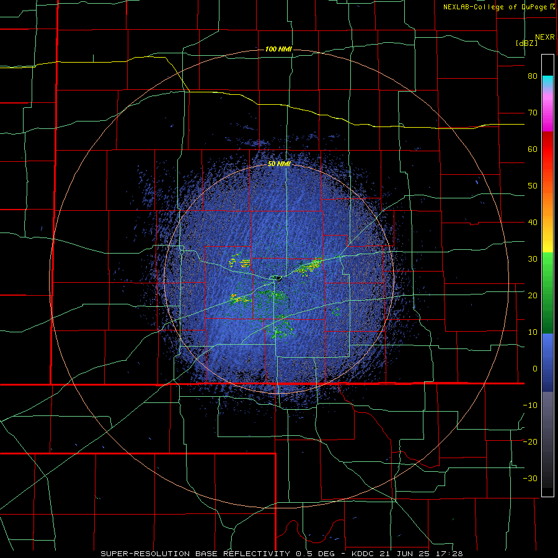Click the -10 value on the dBZ scale
558x558 pixels.
point(530,405)
